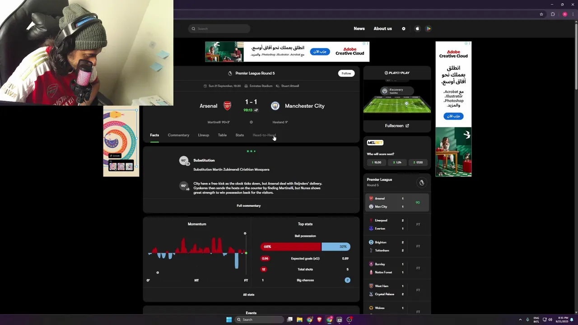This screenshot has width=578, height=325.
Task: Switch to the Stats tab
Action: [239, 135]
